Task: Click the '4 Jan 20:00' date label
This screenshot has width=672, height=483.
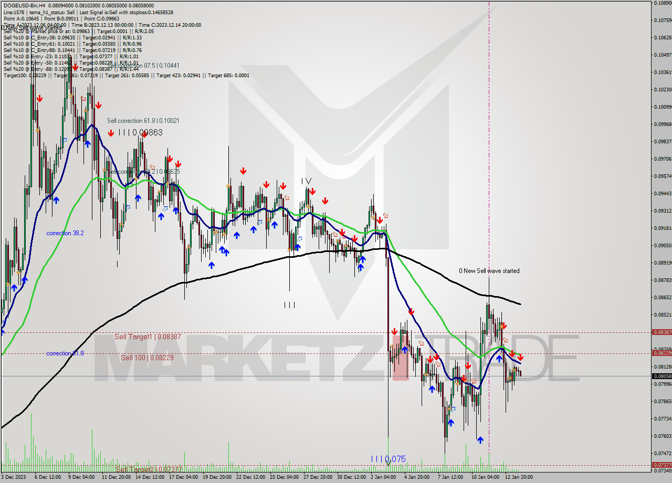Action: pos(417,478)
